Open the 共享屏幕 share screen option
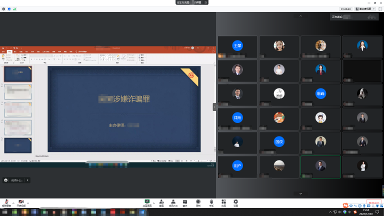The image size is (384, 216). (147, 201)
